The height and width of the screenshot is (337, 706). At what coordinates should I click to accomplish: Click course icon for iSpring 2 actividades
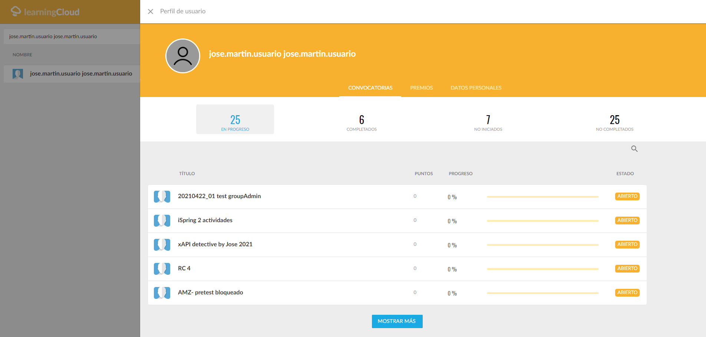tap(162, 221)
